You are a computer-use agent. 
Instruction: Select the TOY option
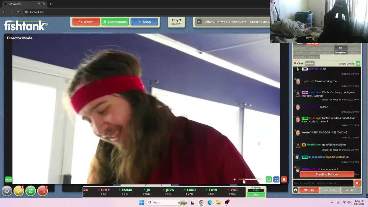[351, 190]
